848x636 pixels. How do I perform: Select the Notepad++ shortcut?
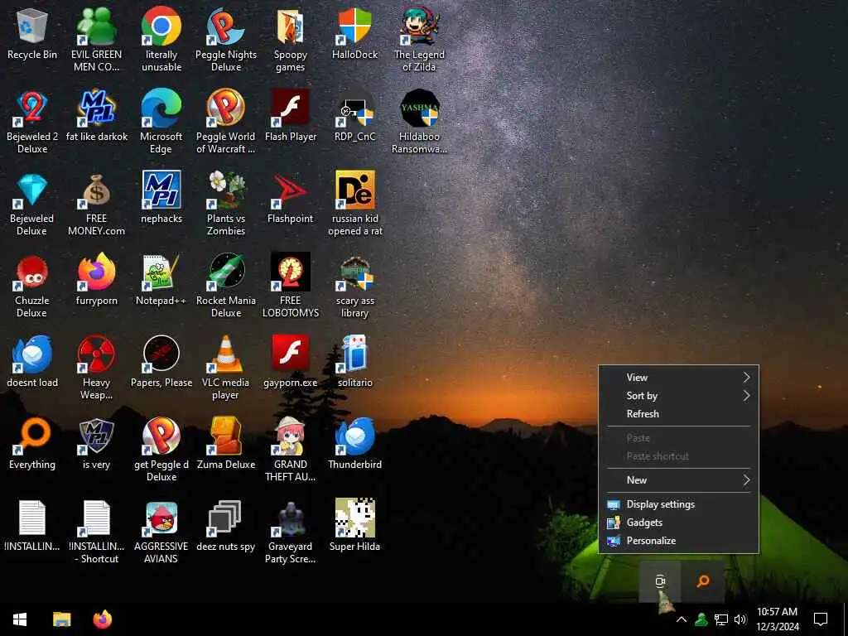(161, 280)
